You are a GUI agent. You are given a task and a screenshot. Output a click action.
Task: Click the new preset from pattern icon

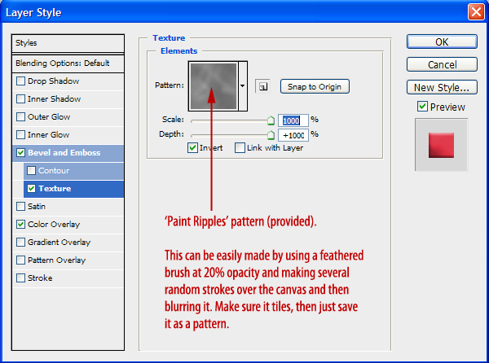[x=262, y=85]
